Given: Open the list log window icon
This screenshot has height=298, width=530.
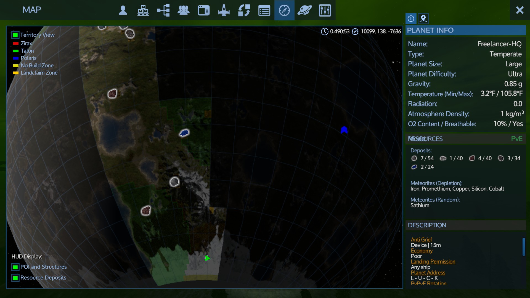Looking at the screenshot, I should (x=264, y=10).
